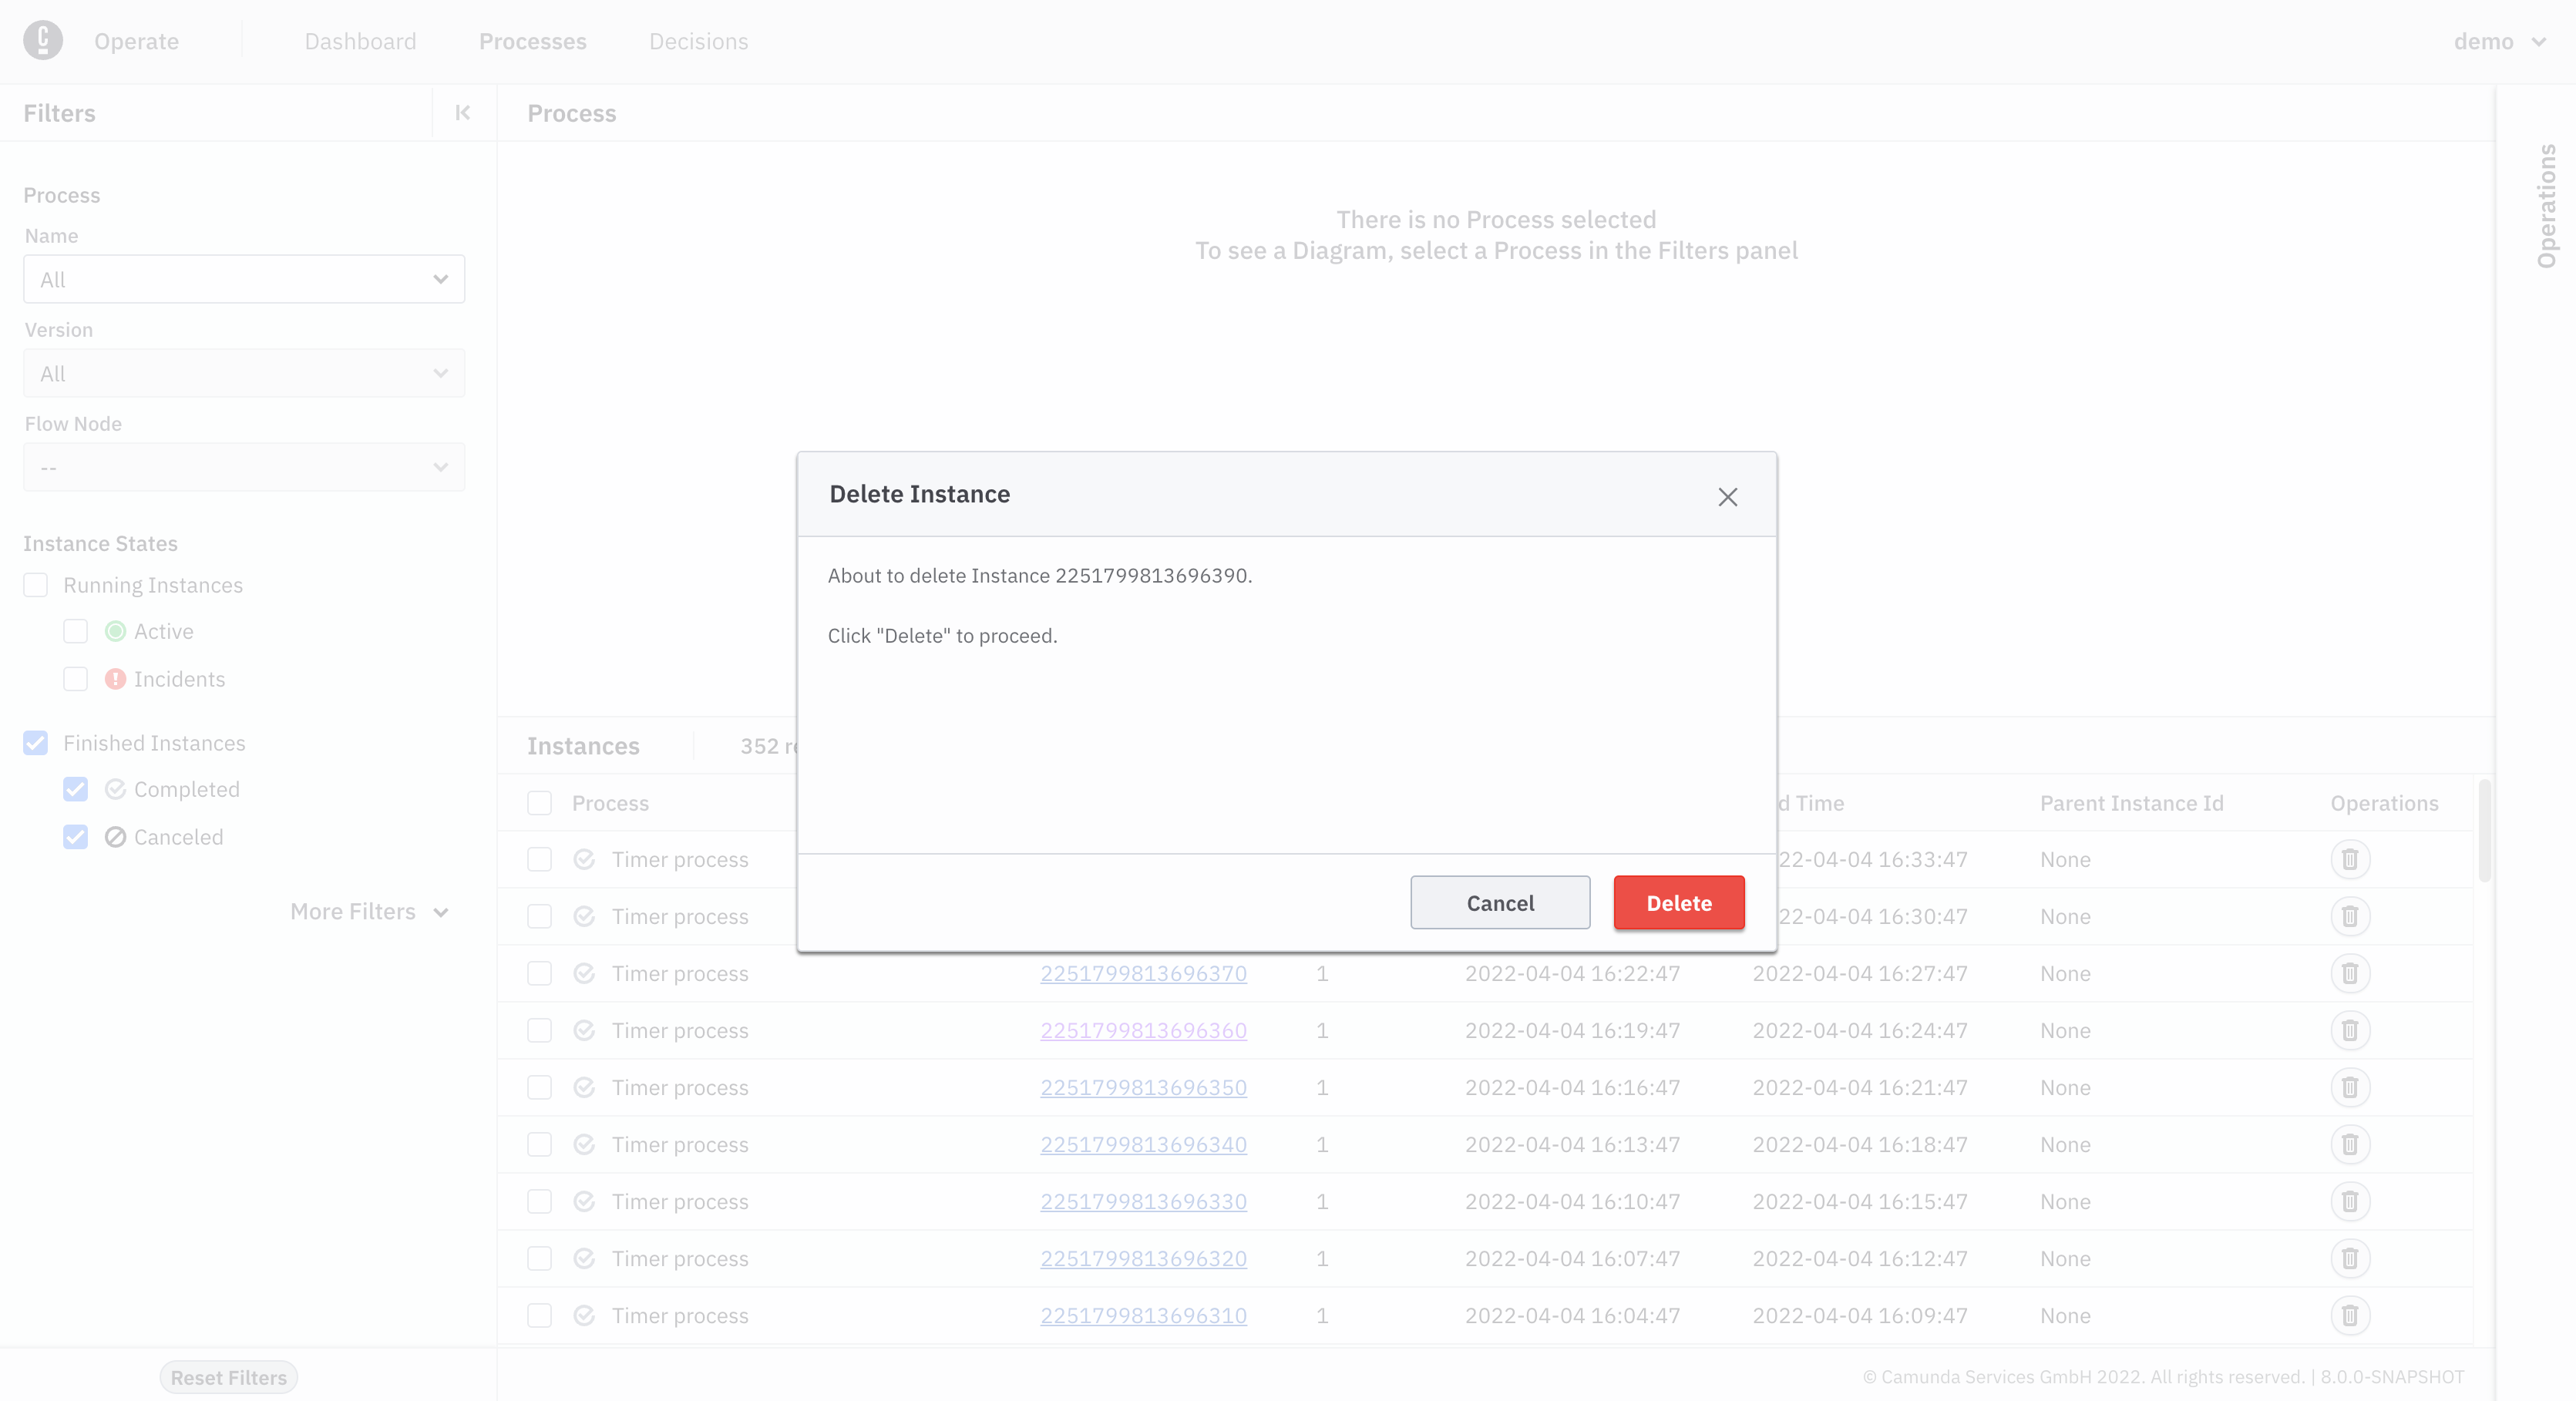Click trash icon for instance 2251799813696370

pyautogui.click(x=2349, y=973)
